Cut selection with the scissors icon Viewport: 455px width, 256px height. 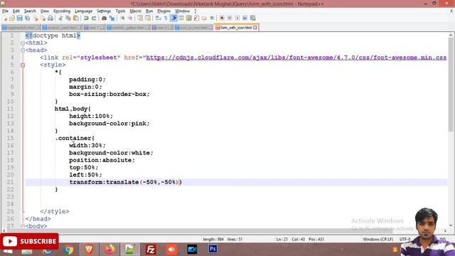[x=60, y=18]
